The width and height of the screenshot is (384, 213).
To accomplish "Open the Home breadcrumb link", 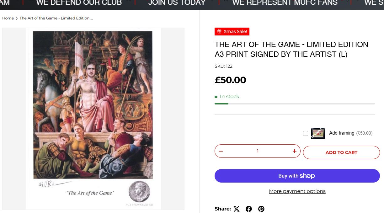I will 8,18.
